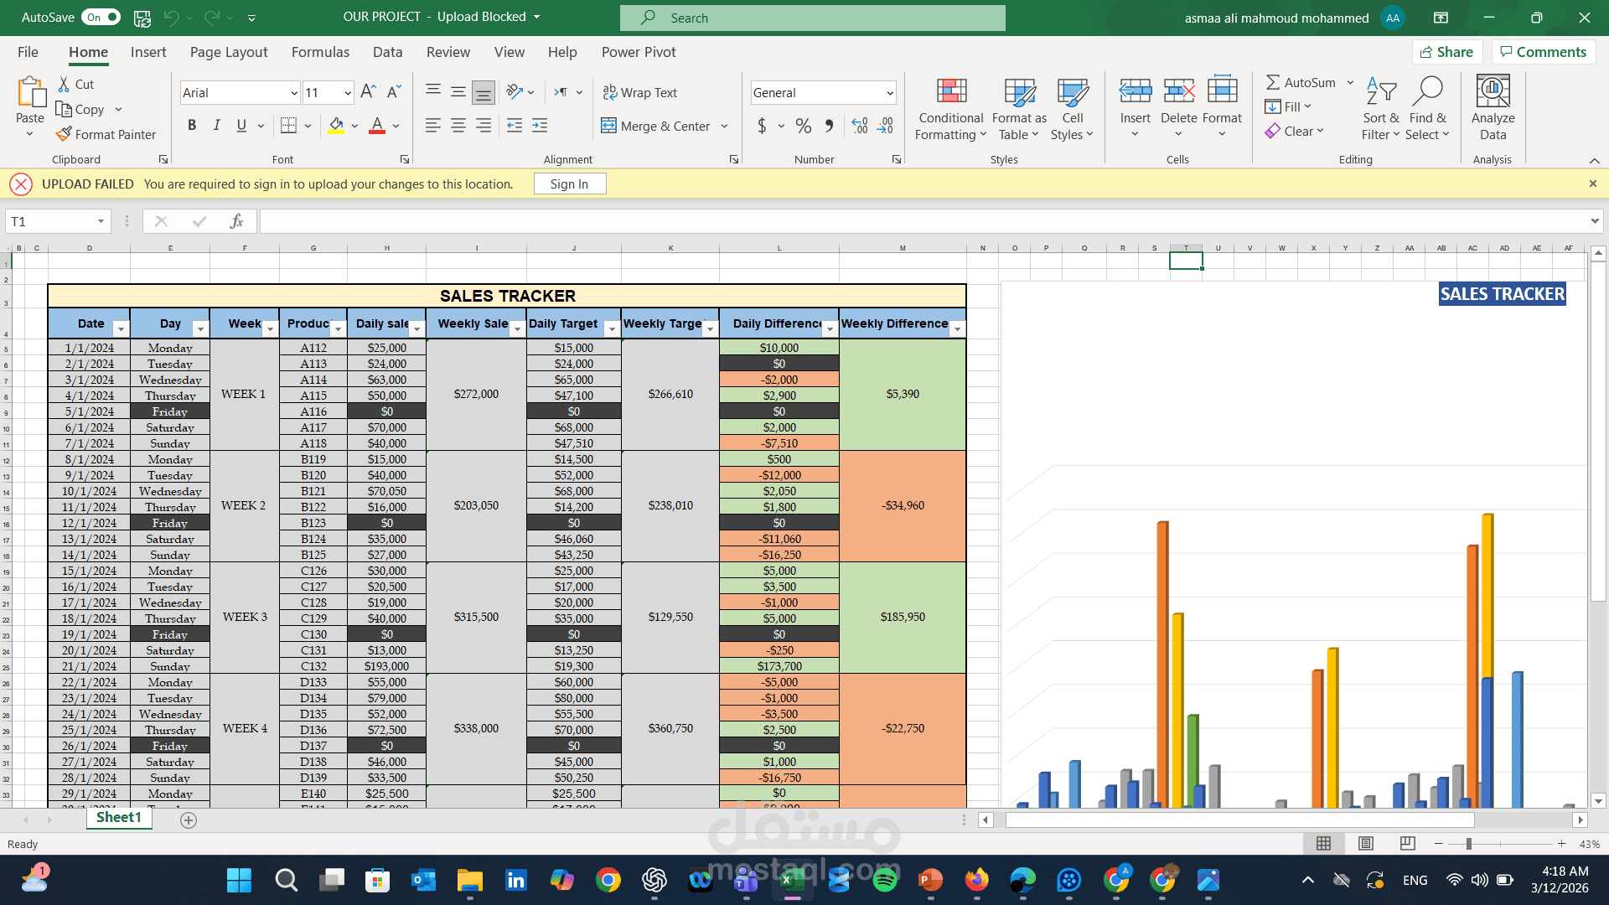Expand Merge & Center dropdown arrow
The height and width of the screenshot is (905, 1609).
pos(725,127)
